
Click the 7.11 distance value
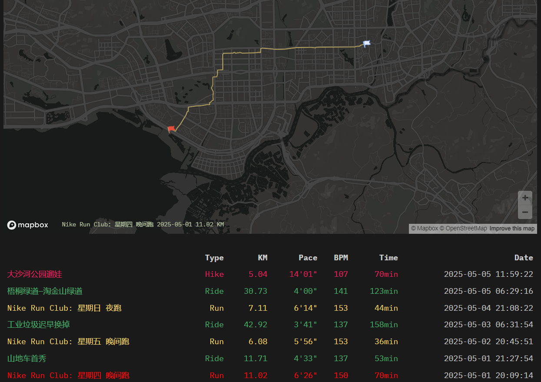(x=258, y=308)
